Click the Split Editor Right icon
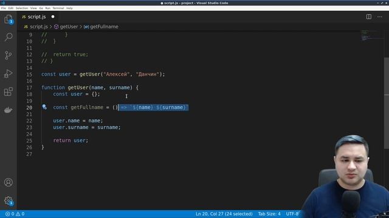 click(x=369, y=17)
